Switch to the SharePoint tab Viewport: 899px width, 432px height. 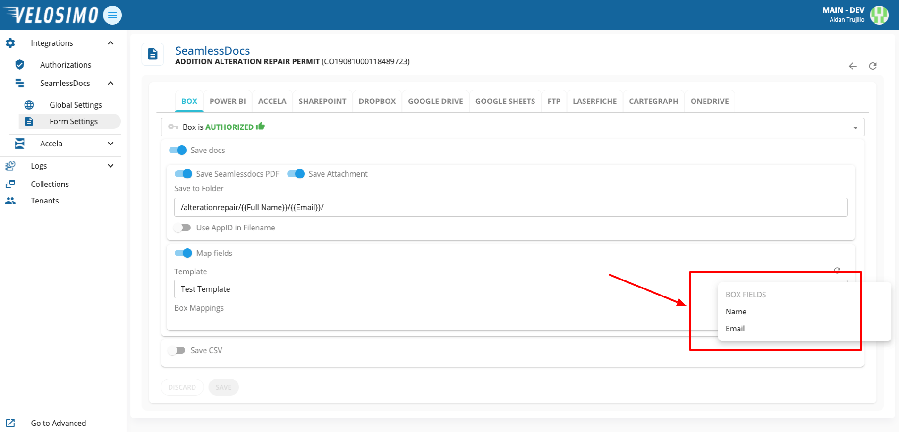click(322, 101)
